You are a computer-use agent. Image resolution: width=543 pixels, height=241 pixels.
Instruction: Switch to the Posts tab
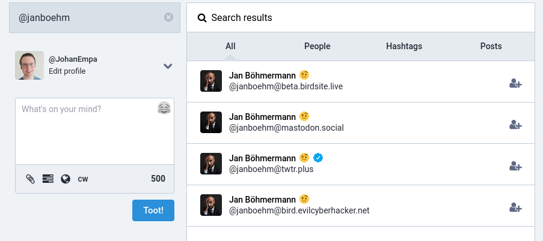[491, 46]
